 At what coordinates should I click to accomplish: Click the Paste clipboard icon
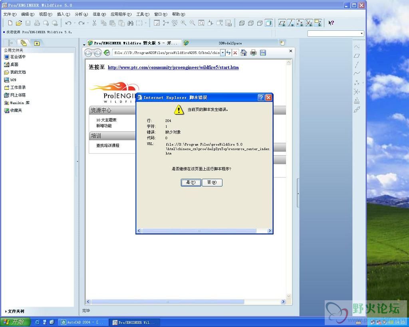tap(112, 23)
